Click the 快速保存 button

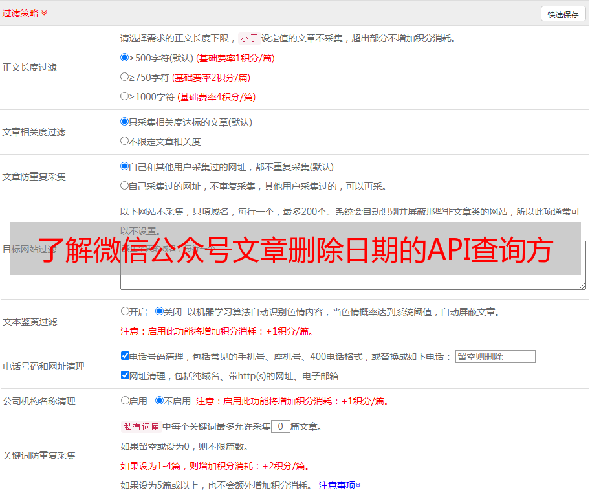coord(563,14)
